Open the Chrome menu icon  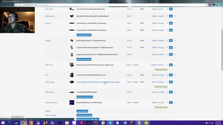(221, 5)
